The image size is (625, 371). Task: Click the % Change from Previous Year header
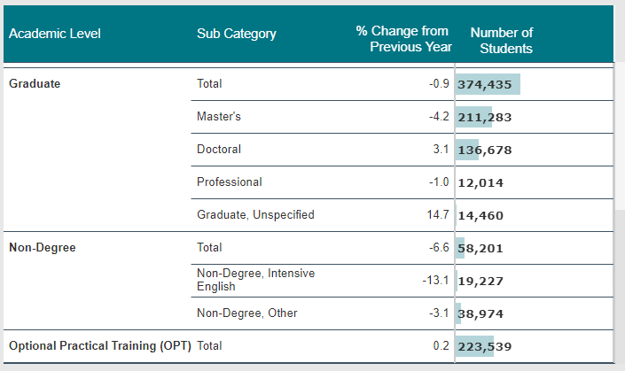[x=403, y=39]
